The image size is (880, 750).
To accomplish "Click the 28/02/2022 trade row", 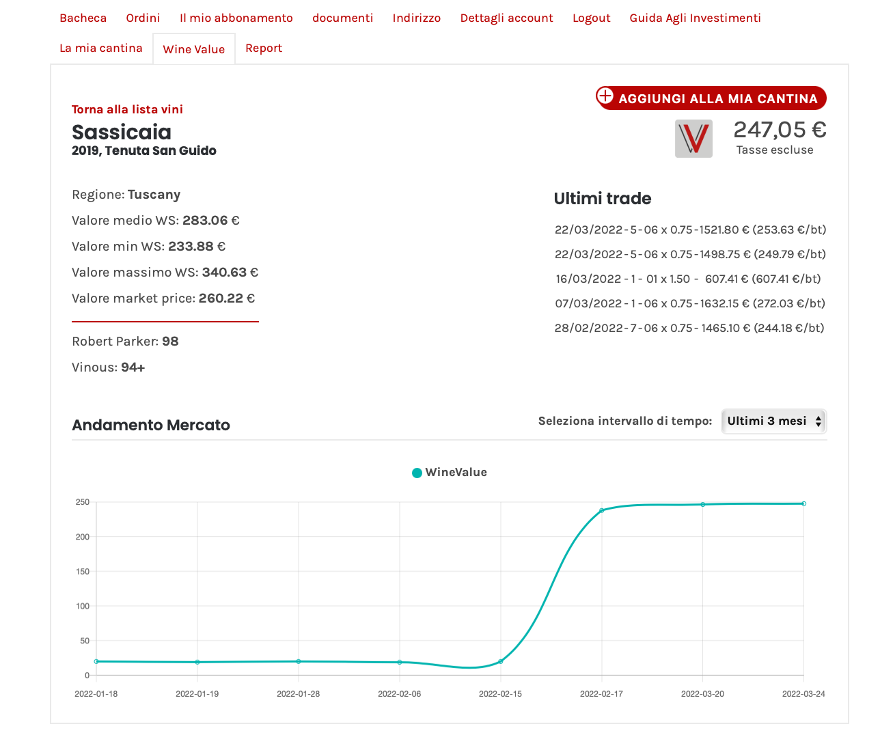I will pyautogui.click(x=689, y=328).
